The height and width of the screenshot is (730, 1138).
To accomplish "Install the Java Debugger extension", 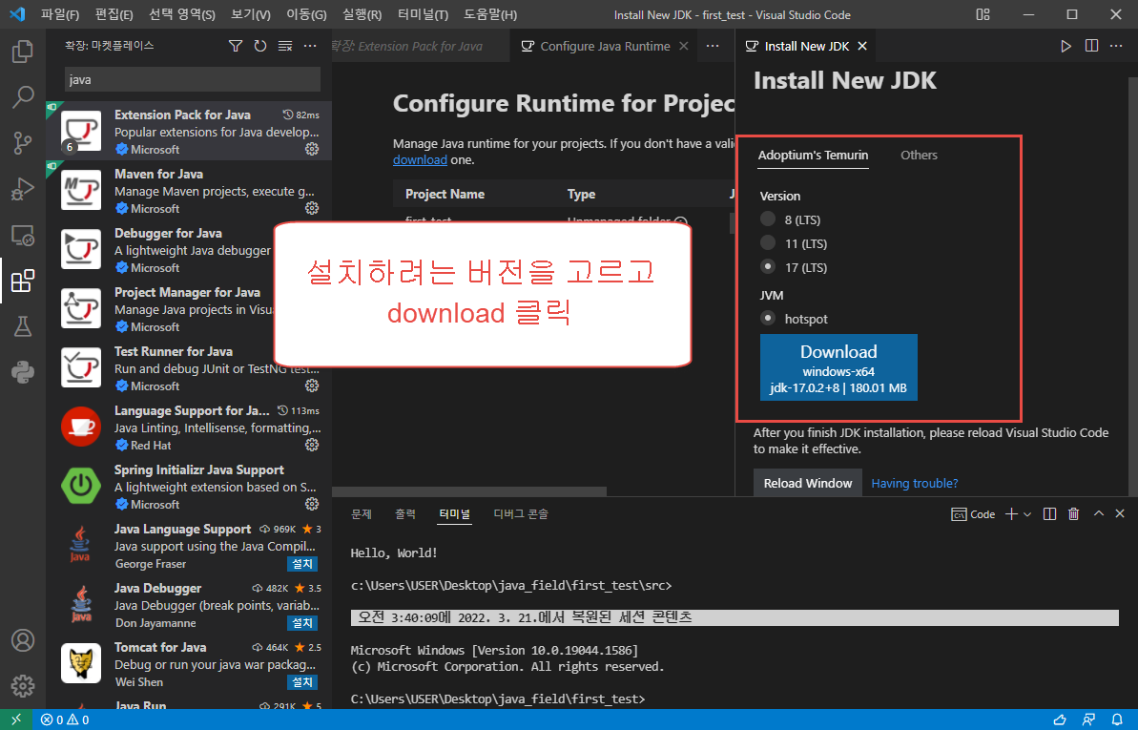I will pos(302,622).
